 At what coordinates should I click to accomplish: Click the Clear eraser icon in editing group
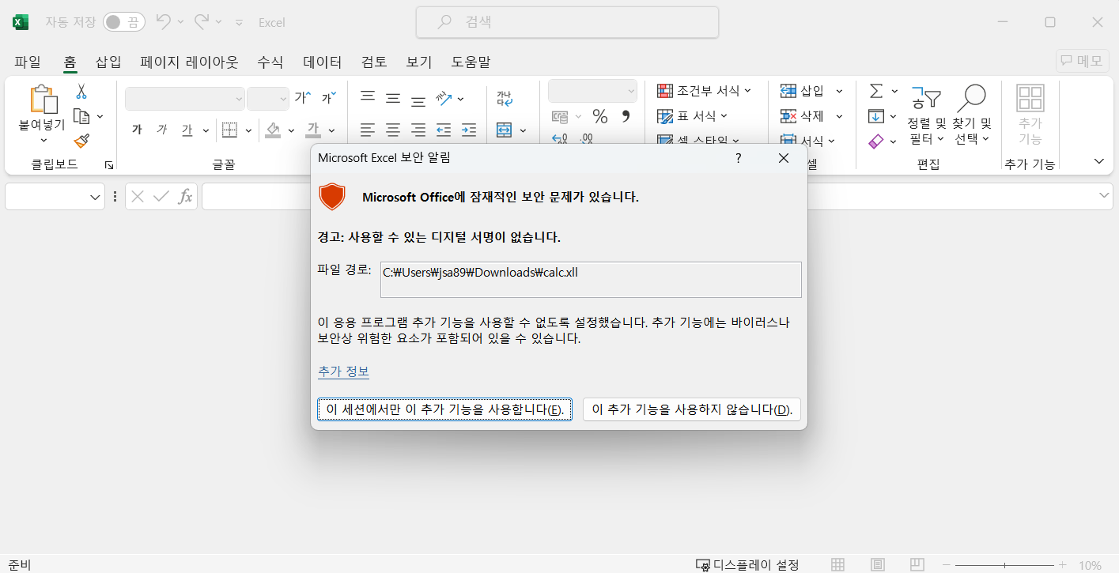876,141
